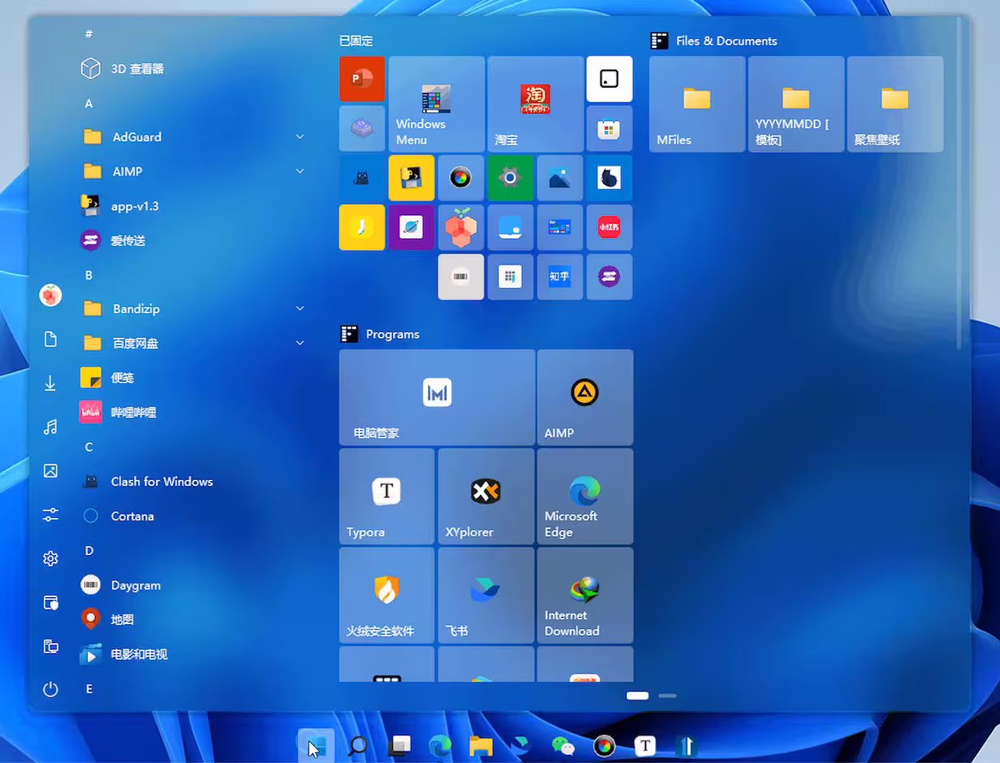Switch to the second page indicator dot
The width and height of the screenshot is (1000, 763).
pos(667,696)
